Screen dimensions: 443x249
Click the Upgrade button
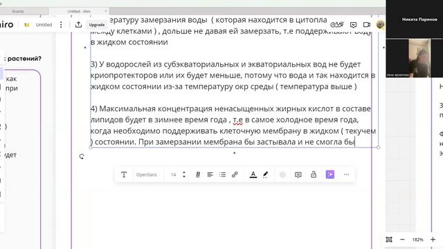click(x=97, y=25)
